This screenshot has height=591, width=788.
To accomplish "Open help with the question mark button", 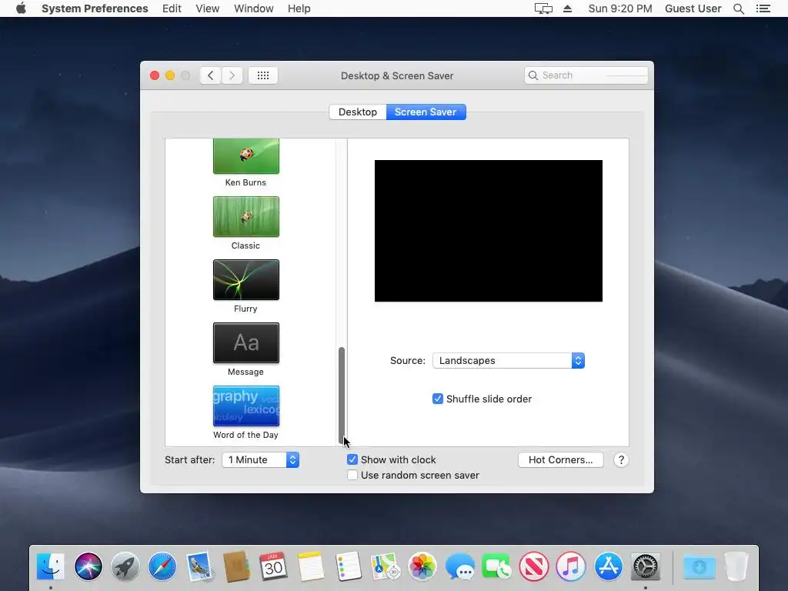I will click(x=621, y=460).
